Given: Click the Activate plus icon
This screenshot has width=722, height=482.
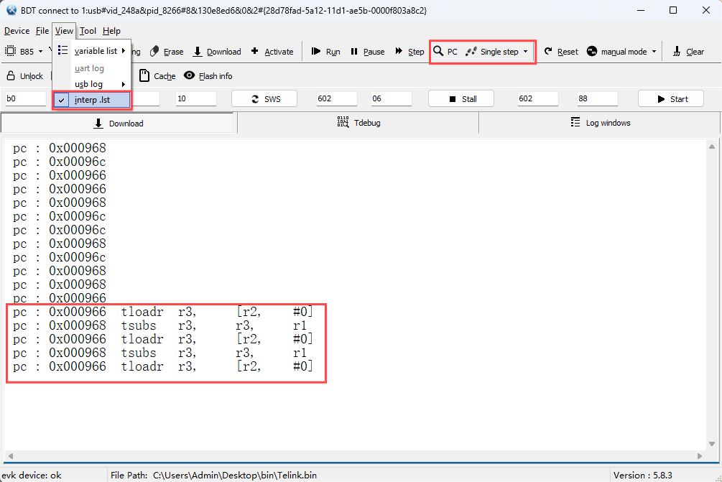Looking at the screenshot, I should coord(254,51).
